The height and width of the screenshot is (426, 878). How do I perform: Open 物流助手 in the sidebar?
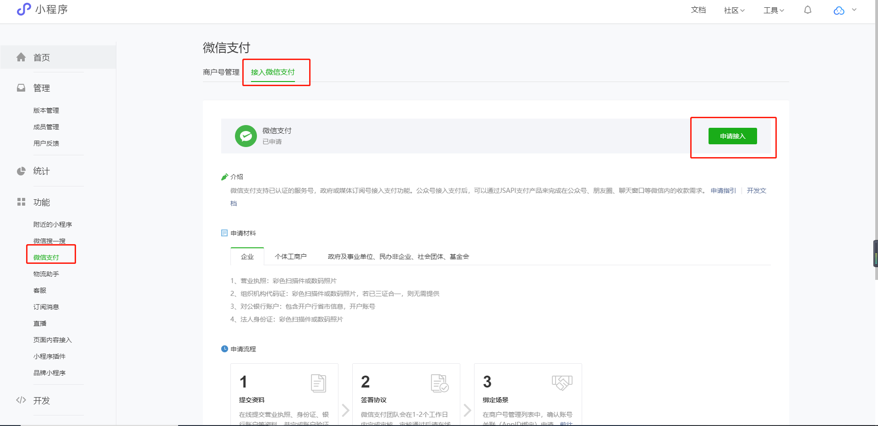46,274
